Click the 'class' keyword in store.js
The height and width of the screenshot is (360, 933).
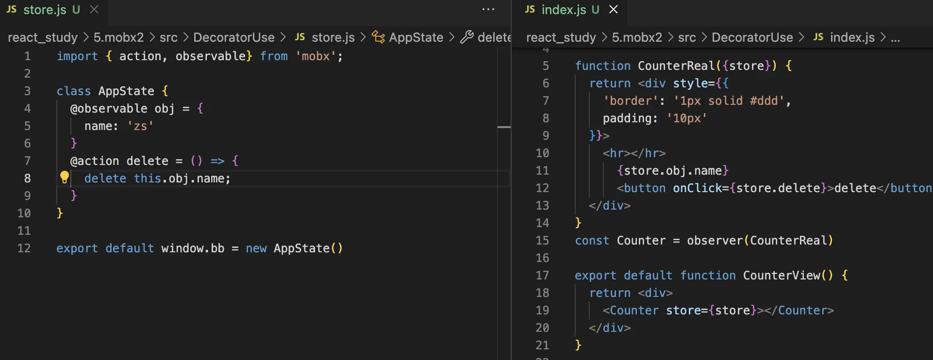point(74,91)
